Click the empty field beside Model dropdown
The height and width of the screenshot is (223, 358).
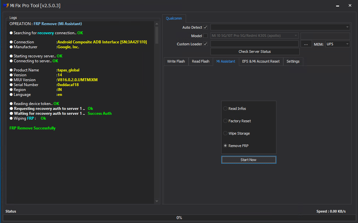click(x=325, y=36)
